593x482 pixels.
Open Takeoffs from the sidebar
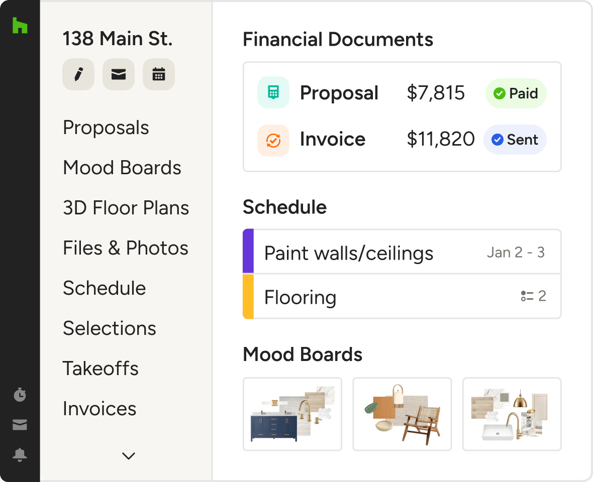101,369
